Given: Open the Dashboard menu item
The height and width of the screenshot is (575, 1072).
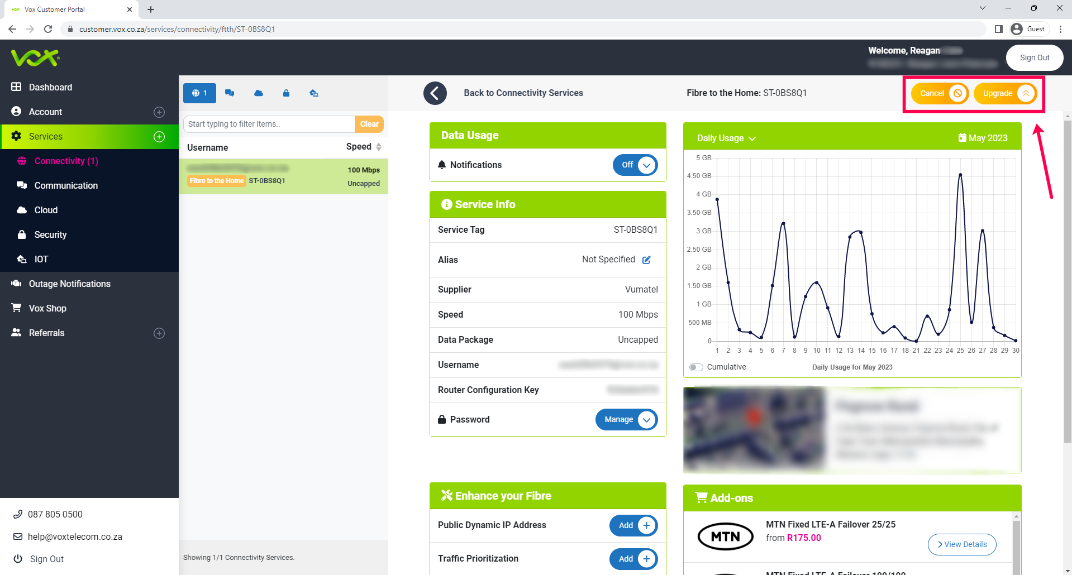Looking at the screenshot, I should click(x=50, y=87).
